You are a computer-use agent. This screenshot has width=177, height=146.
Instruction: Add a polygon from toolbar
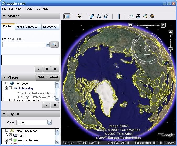pos(92,16)
